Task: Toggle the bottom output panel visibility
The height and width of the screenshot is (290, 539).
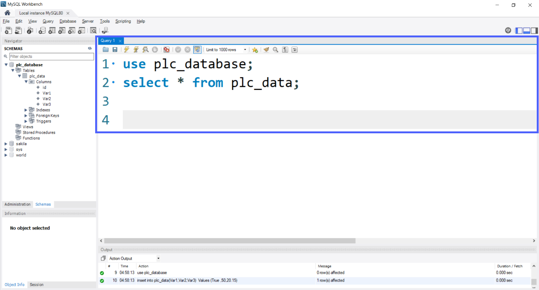Action: (x=527, y=31)
